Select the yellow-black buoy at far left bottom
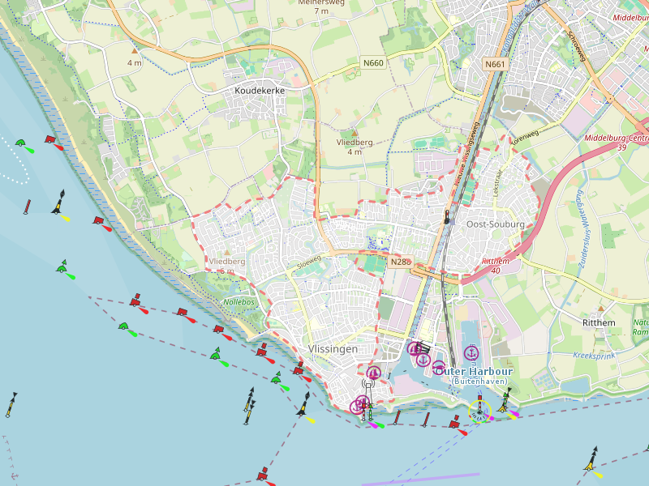This screenshot has width=649, height=486. coord(11,404)
